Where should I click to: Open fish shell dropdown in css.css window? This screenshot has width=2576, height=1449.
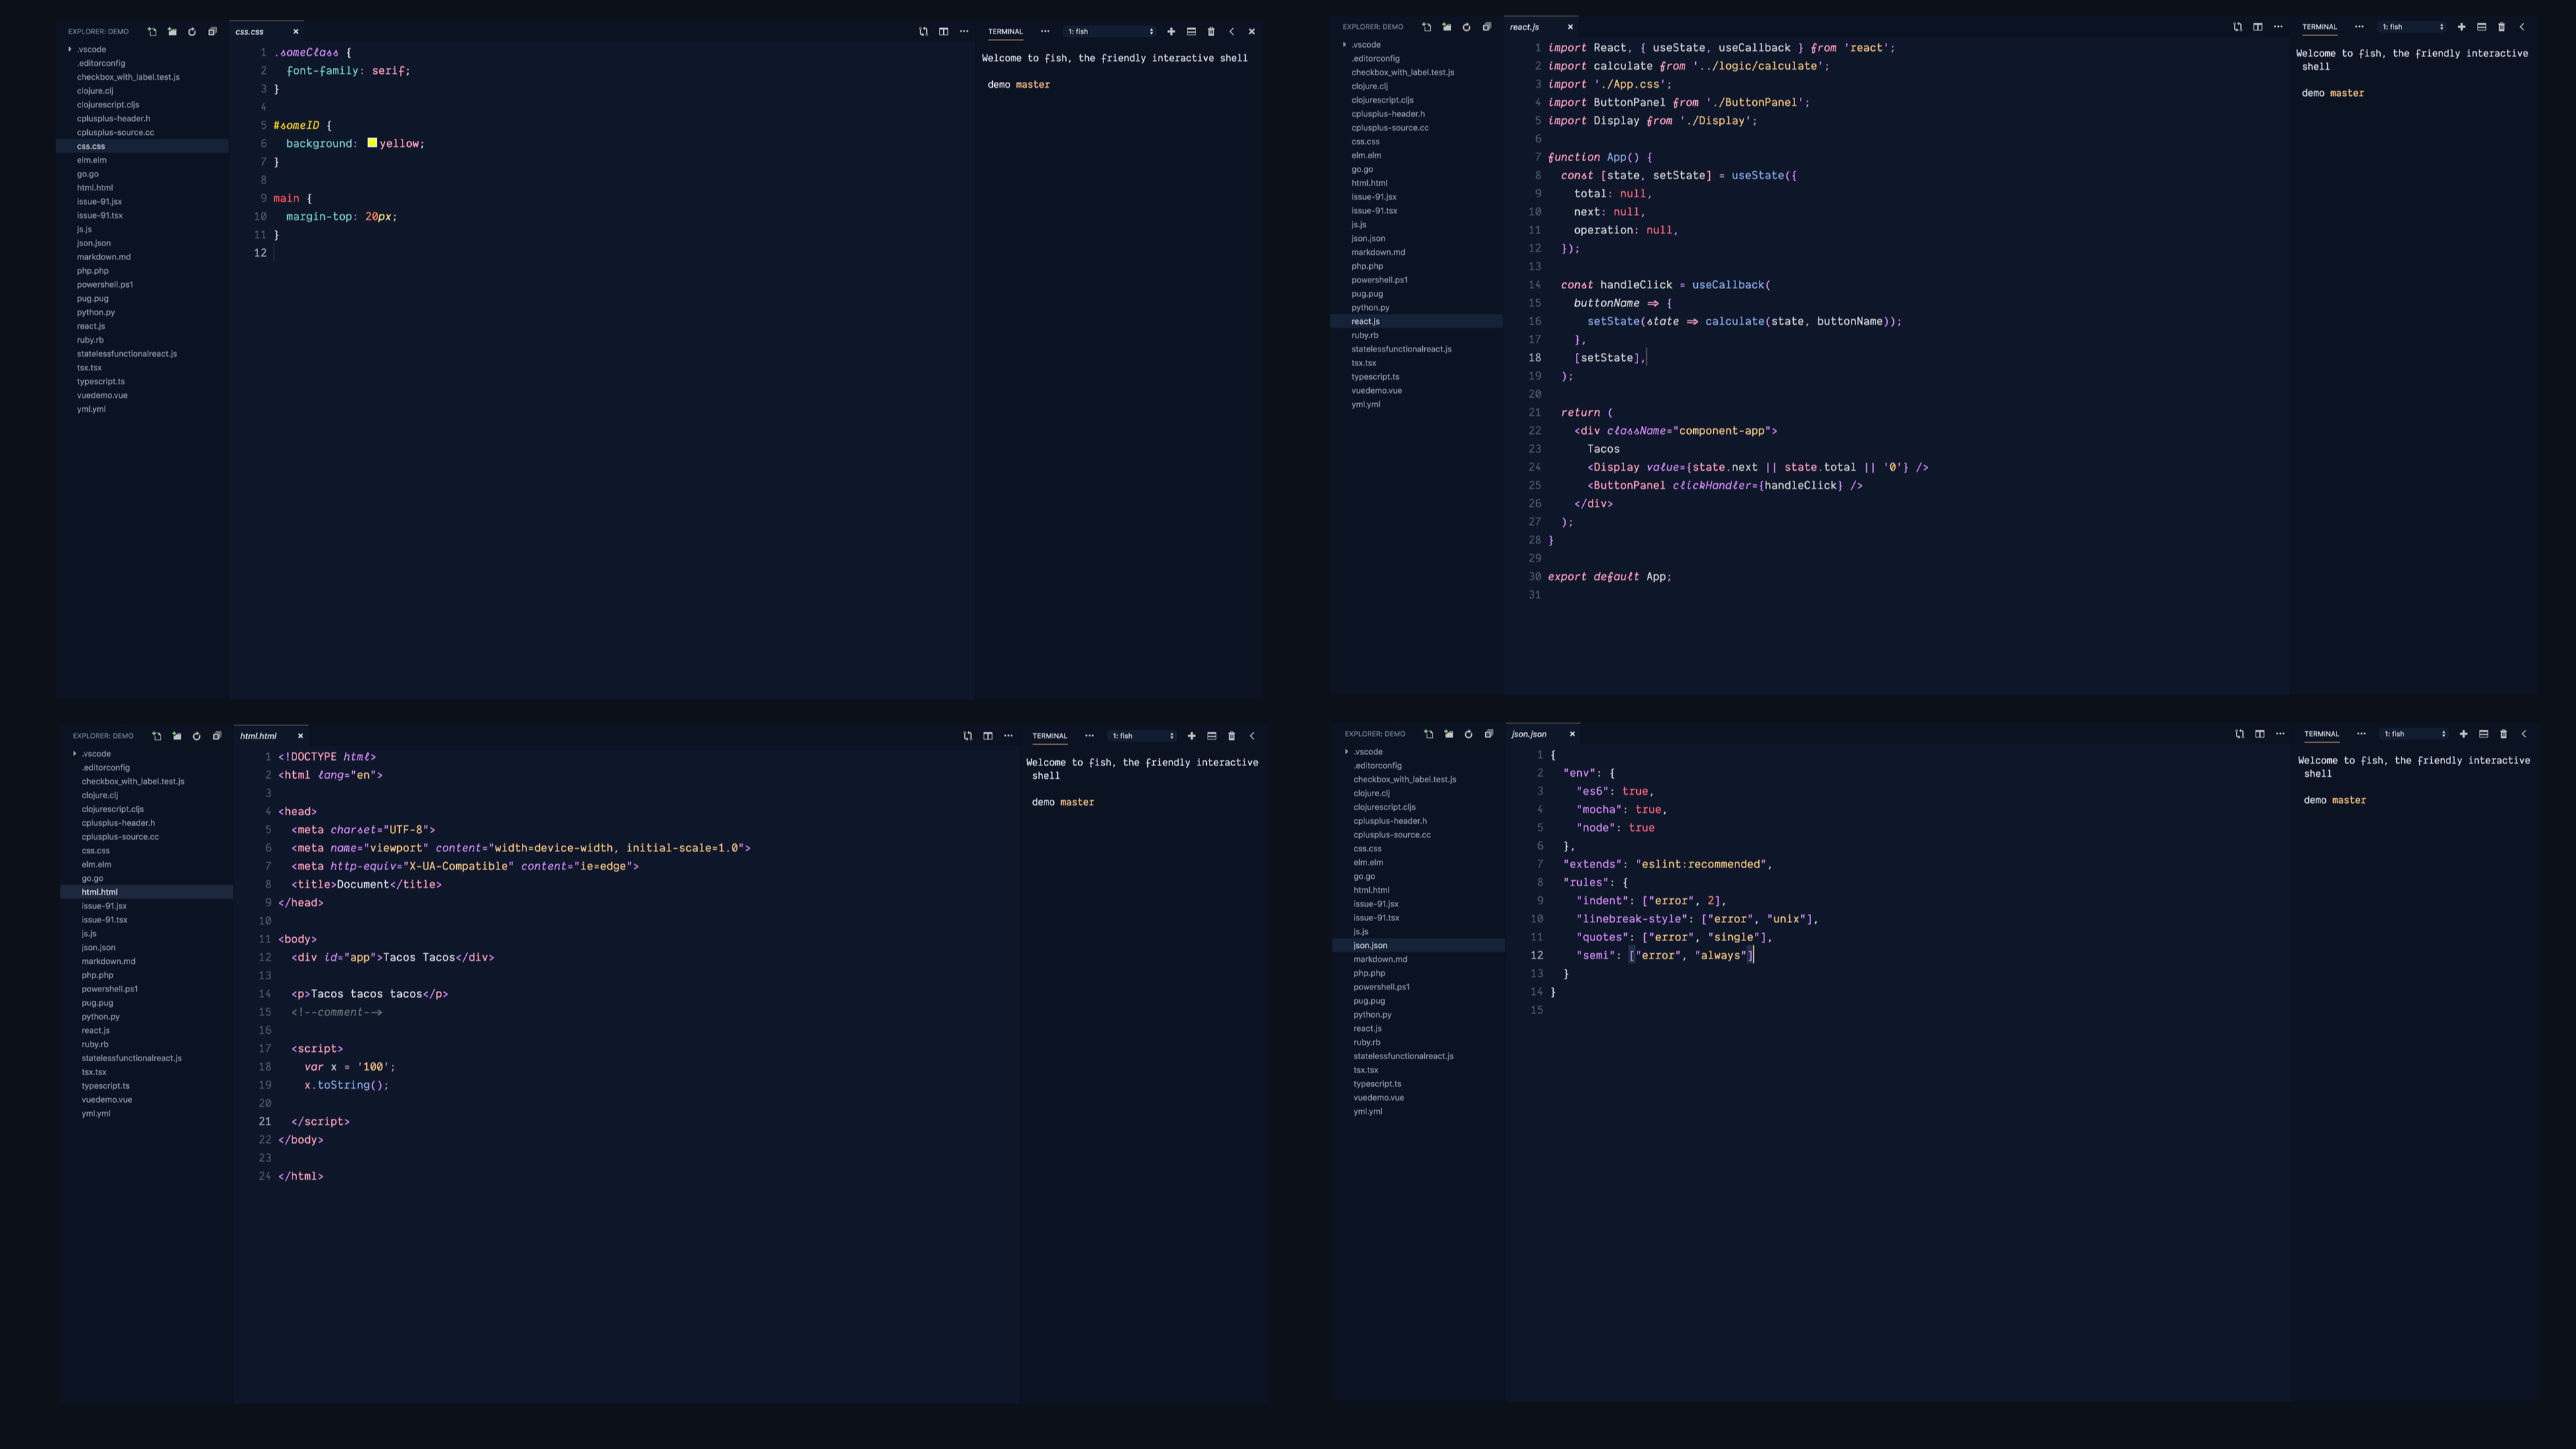coord(1110,32)
